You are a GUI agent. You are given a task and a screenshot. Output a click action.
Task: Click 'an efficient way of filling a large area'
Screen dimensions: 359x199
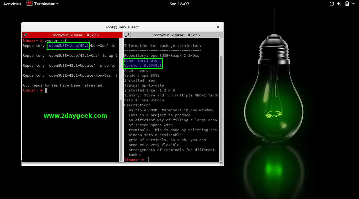click(173, 120)
